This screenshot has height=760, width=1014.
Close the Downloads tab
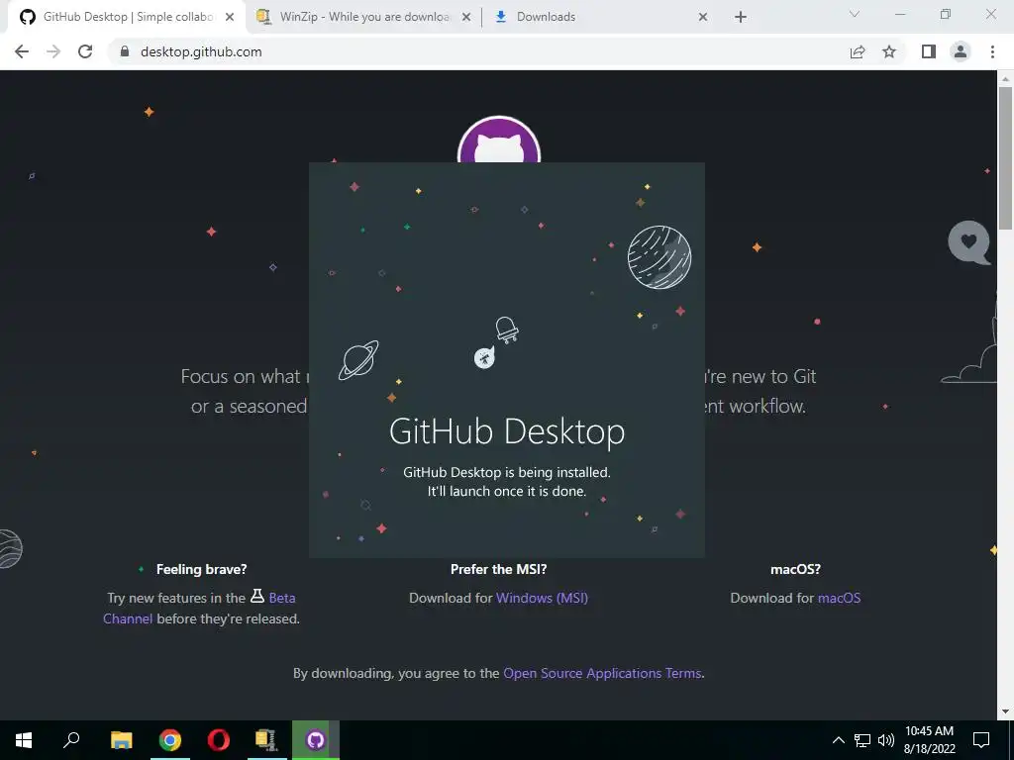[x=703, y=17]
